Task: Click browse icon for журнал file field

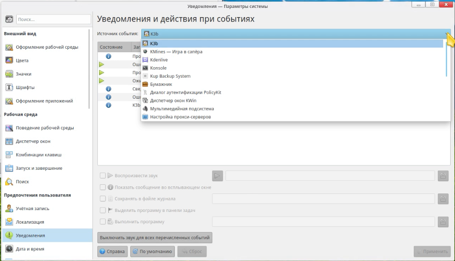Action: point(443,199)
